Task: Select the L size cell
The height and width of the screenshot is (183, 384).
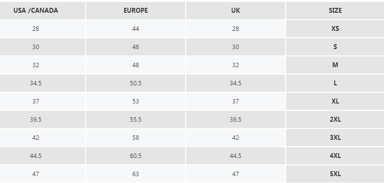Action: (x=335, y=83)
